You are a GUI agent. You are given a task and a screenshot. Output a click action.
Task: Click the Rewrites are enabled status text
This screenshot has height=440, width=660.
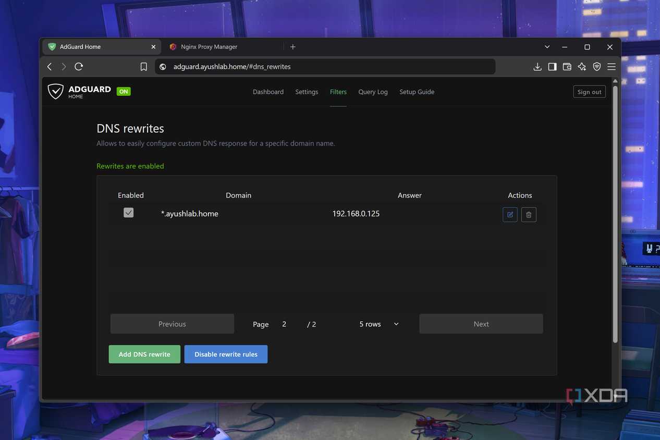[x=130, y=166]
